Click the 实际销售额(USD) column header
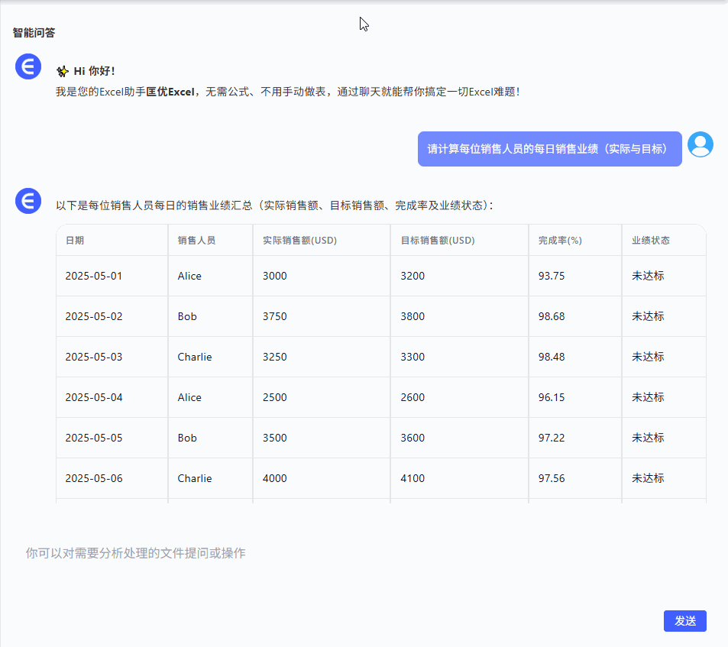 299,240
